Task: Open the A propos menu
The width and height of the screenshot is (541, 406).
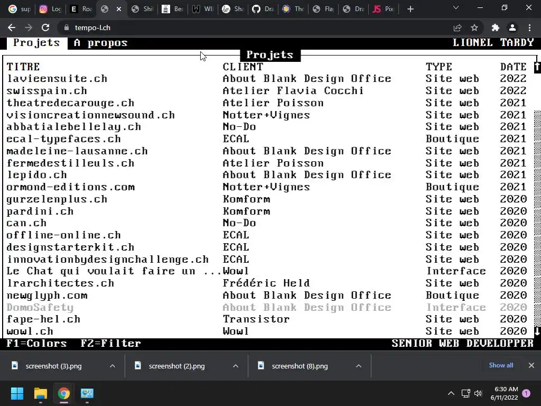Action: click(x=100, y=43)
